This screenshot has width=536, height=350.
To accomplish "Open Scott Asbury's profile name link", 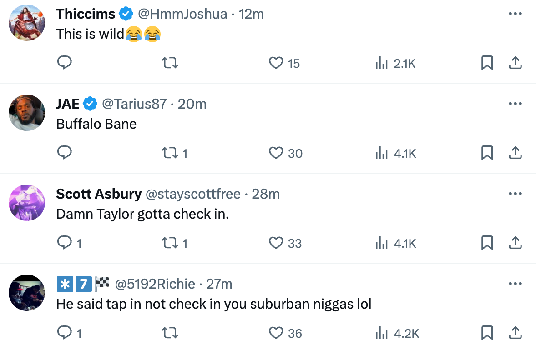I will pos(99,194).
